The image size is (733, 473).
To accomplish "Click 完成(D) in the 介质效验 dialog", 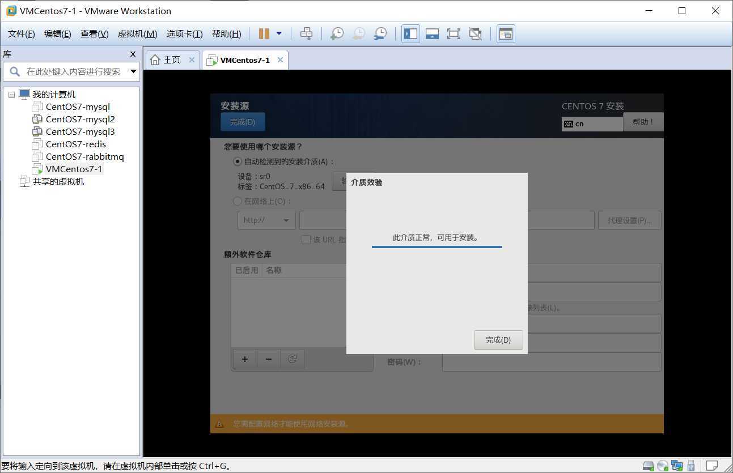I will pos(498,340).
